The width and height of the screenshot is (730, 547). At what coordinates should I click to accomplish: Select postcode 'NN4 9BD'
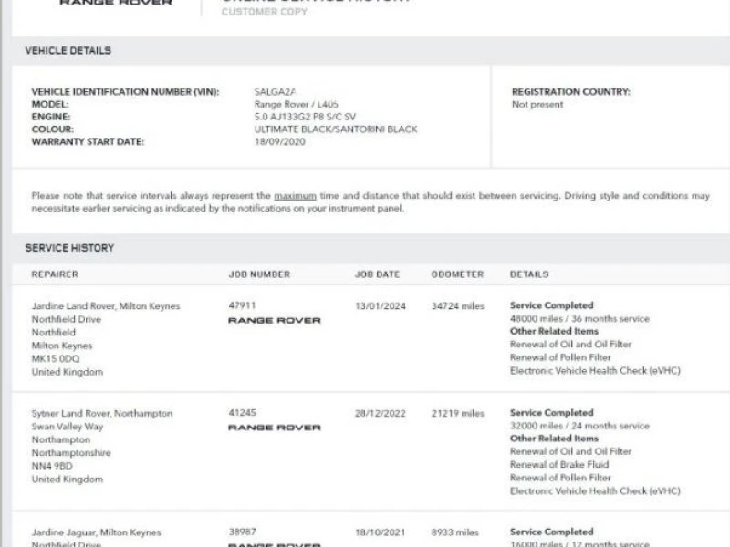[x=52, y=466]
